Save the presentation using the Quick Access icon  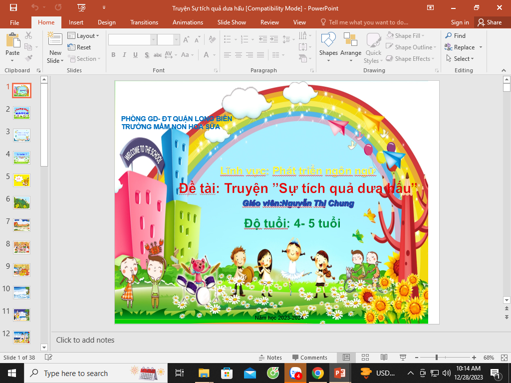(x=13, y=7)
